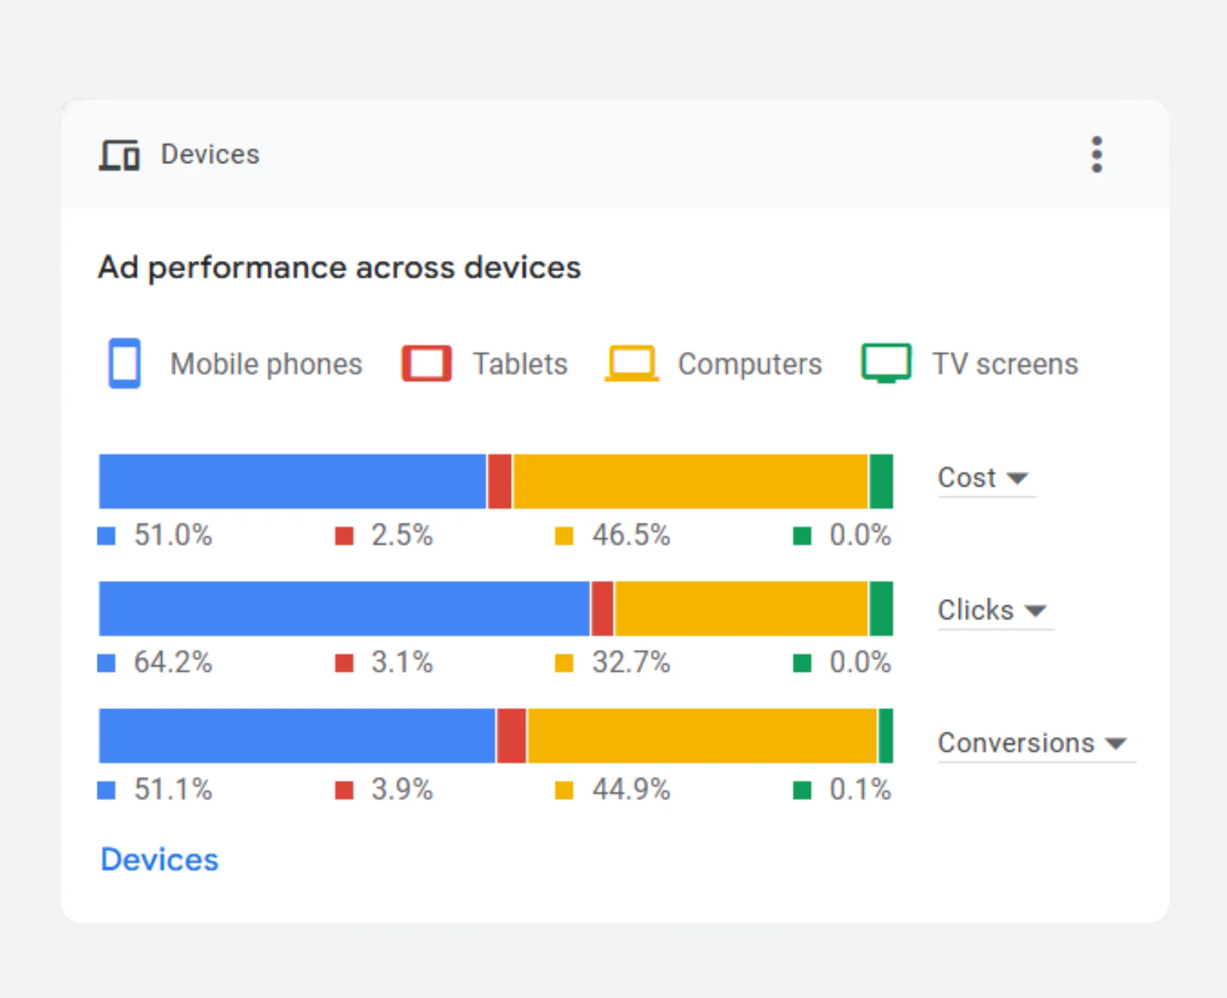The height and width of the screenshot is (998, 1227).
Task: Click the blue mobile segment in Conversions bar
Action: coord(297,736)
